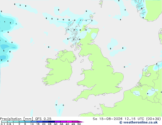Click the '25' legend scale label

coord(50,124)
